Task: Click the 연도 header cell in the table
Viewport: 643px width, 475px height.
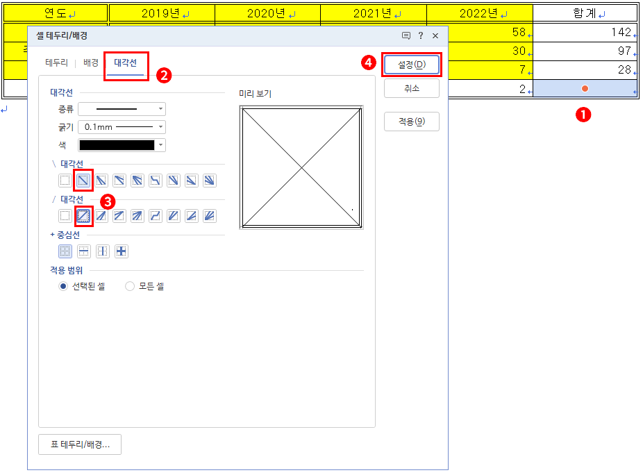Action: [56, 13]
